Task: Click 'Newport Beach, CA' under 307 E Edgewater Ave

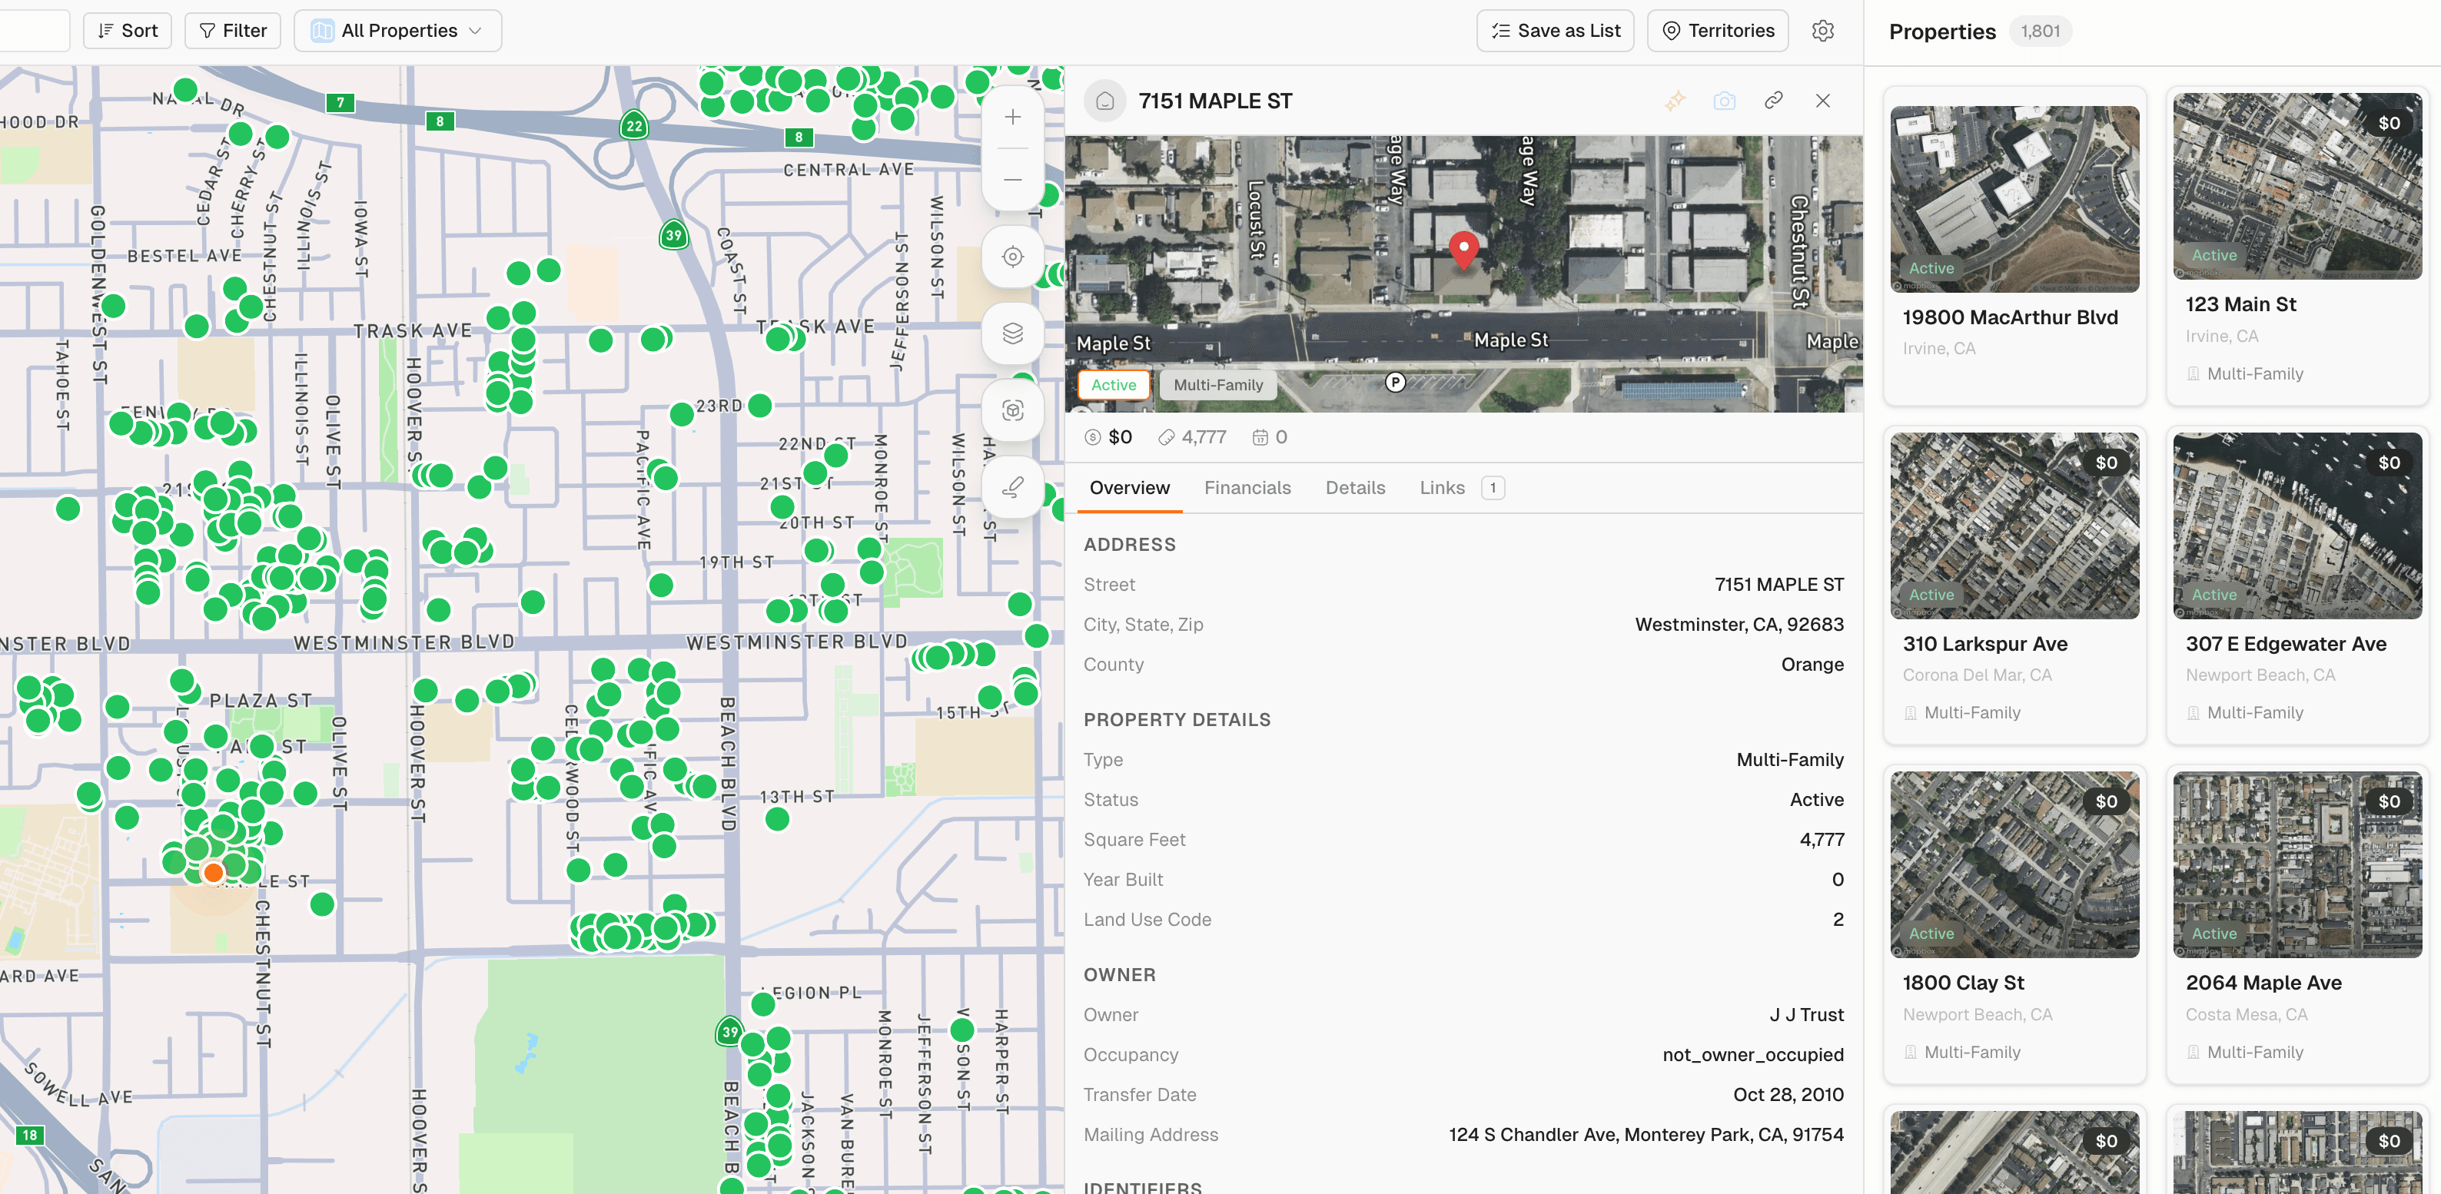Action: point(2260,675)
